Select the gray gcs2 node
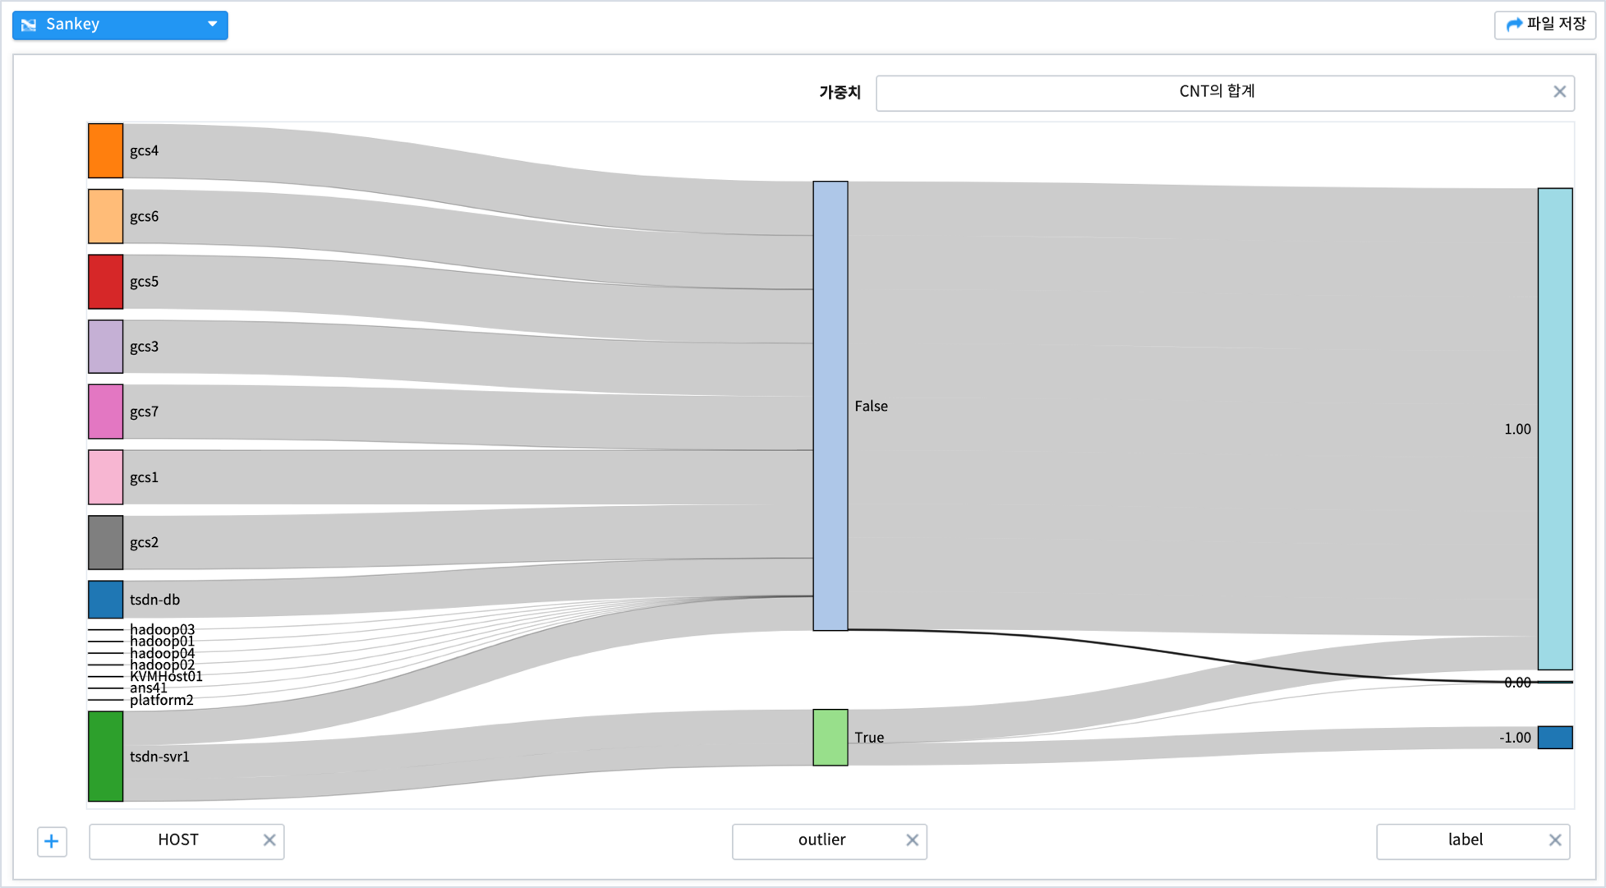 [106, 543]
